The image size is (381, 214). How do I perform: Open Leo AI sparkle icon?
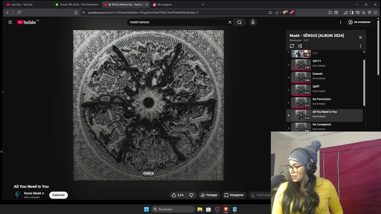[x=363, y=12]
